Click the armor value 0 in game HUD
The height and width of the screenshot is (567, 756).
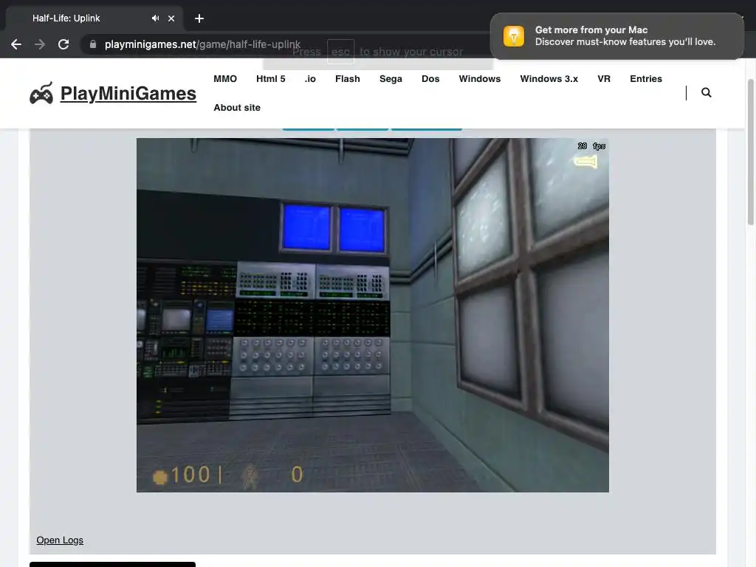(297, 475)
